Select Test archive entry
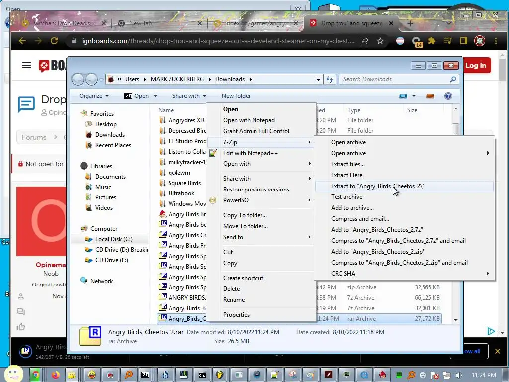Screen dimensions: 509x382 point(346,197)
